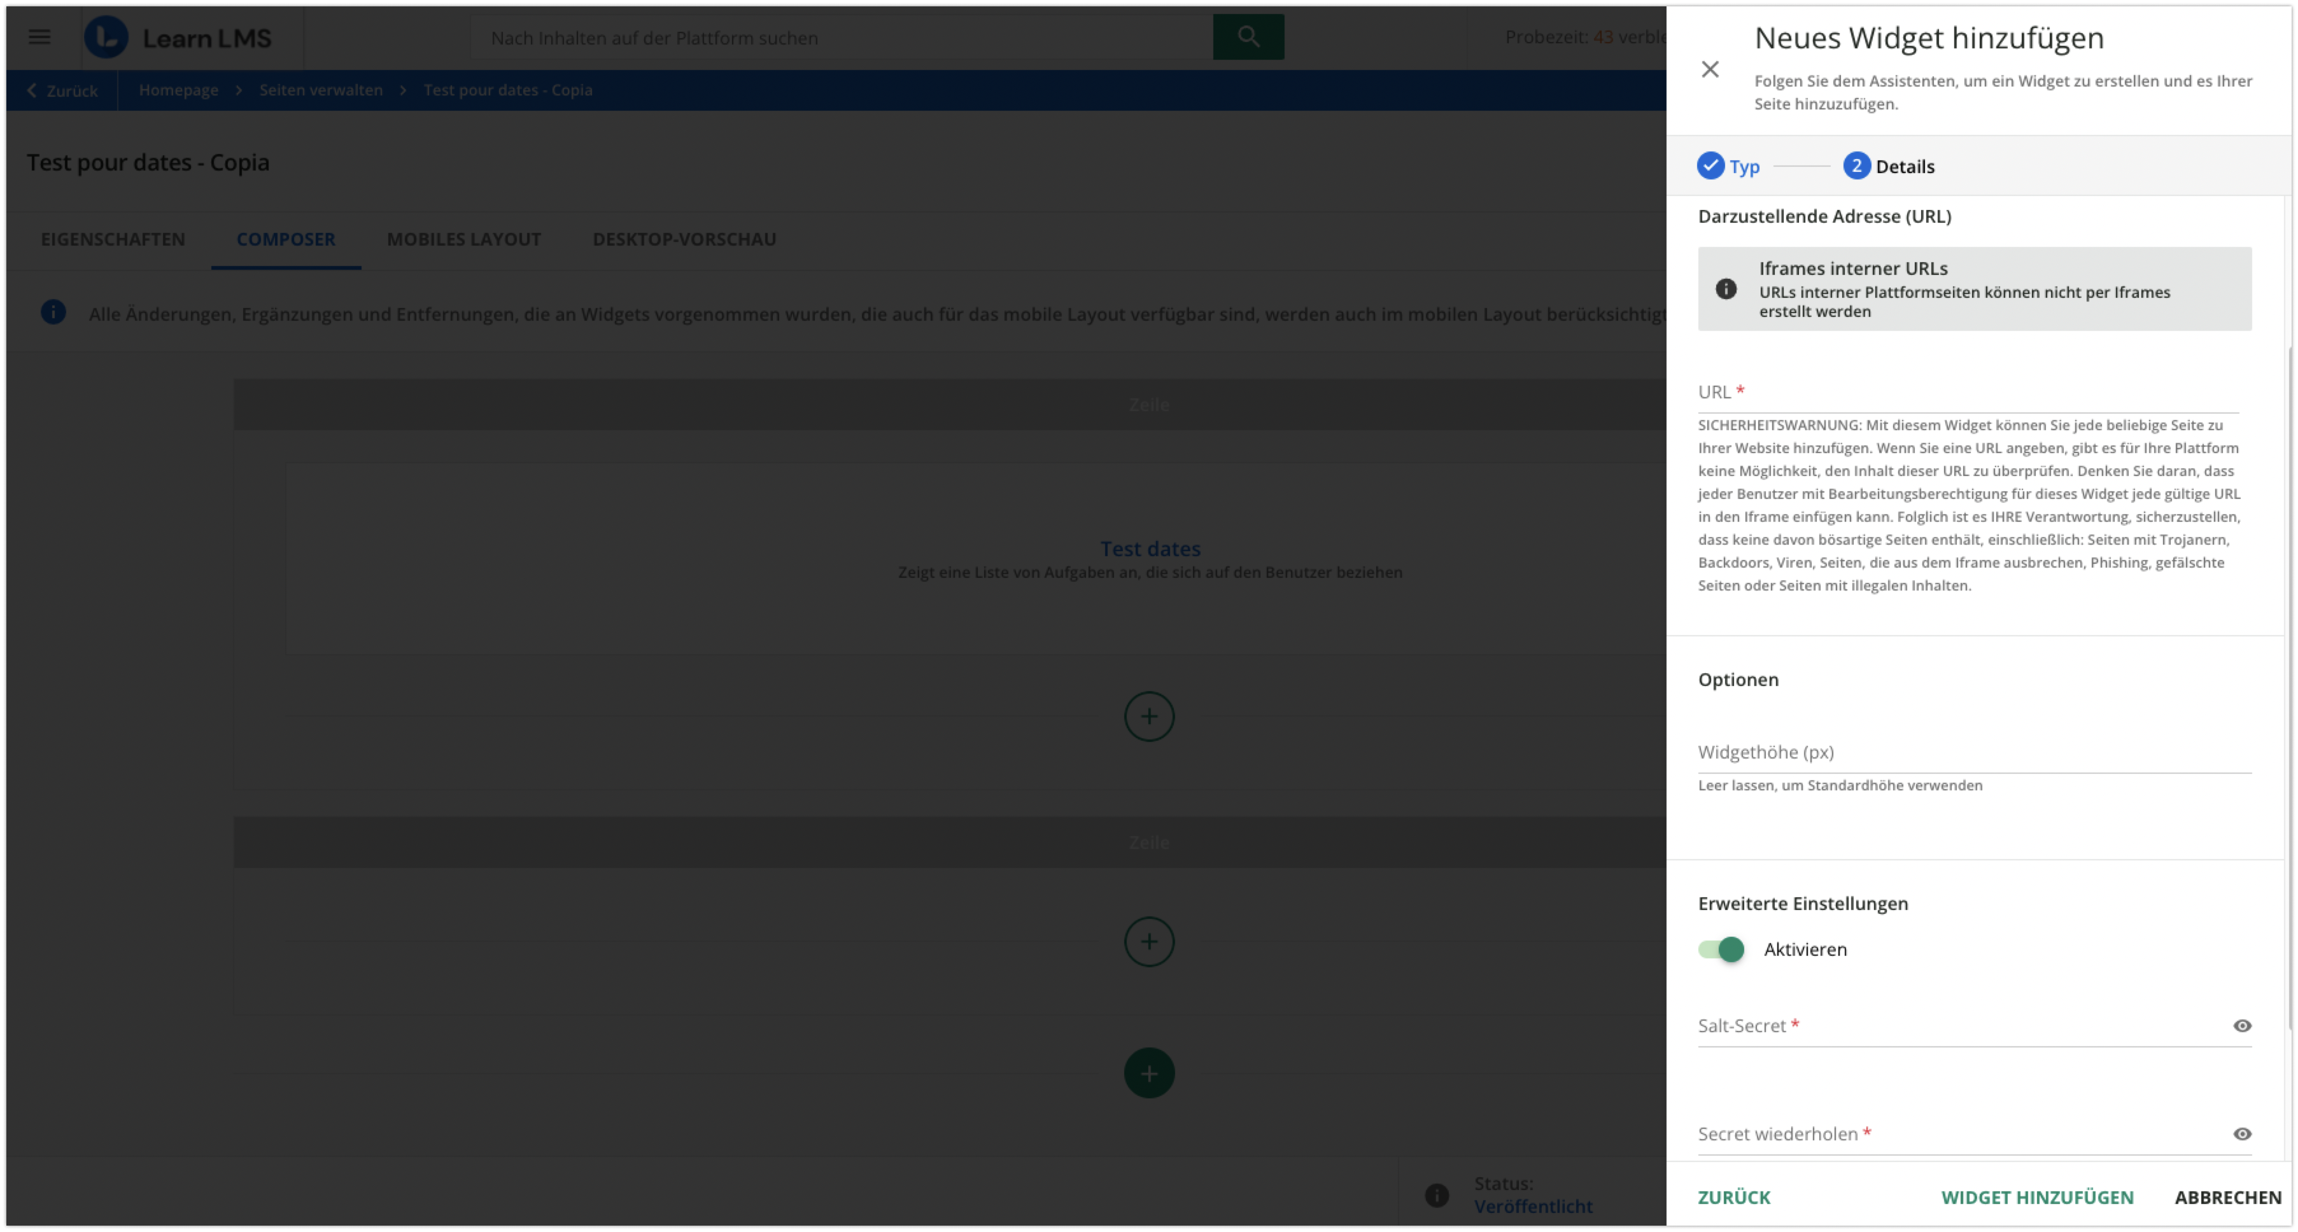Click the ZURÜCK button in wizard footer

pyautogui.click(x=1734, y=1197)
